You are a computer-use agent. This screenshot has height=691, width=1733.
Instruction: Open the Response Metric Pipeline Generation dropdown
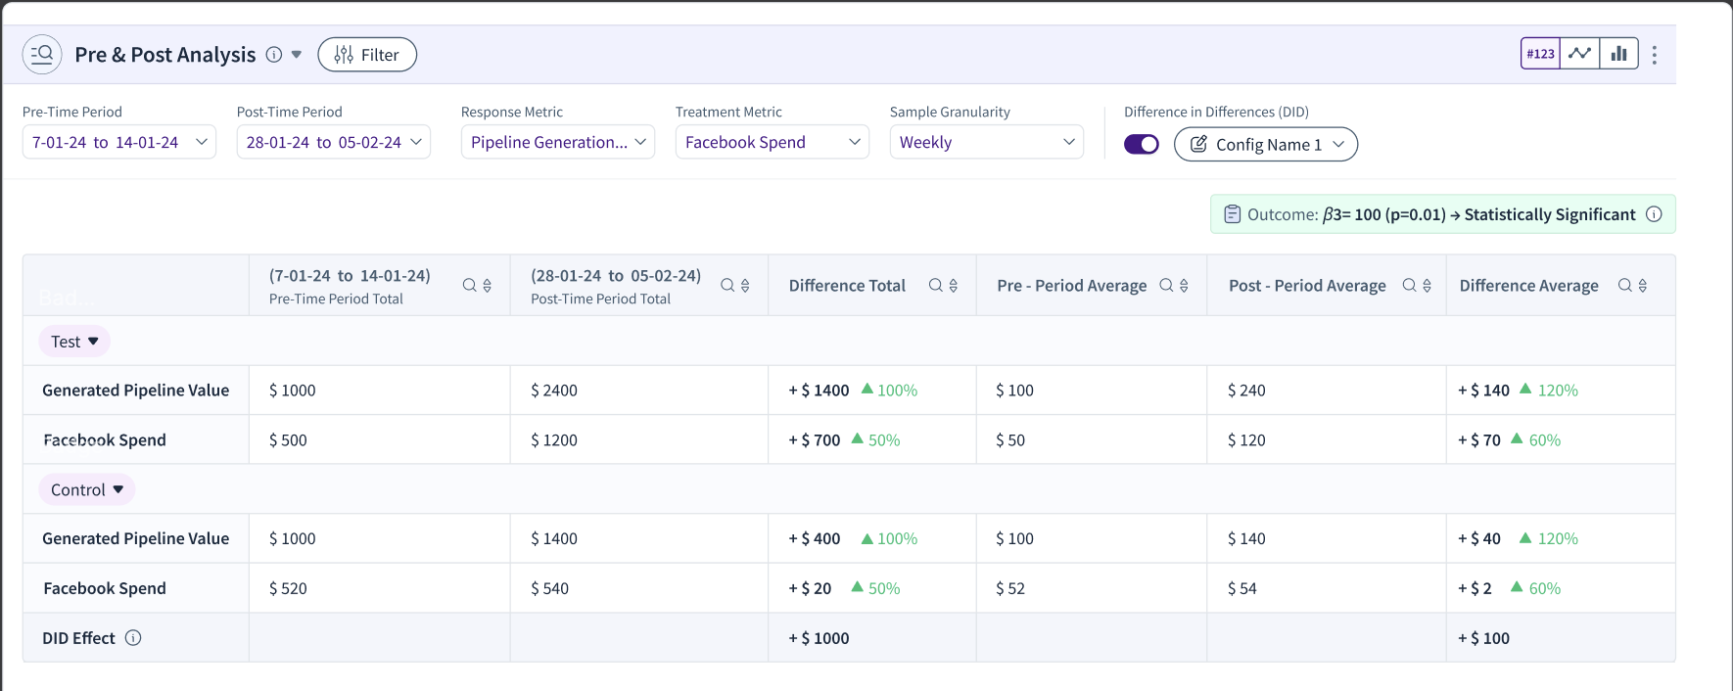coord(558,142)
